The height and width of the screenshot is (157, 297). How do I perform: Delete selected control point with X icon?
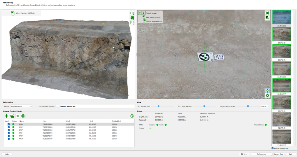pos(18,116)
